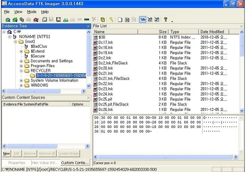This screenshot has width=246, height=172.
Task: Open the toolbar options arrow after Help
Action: click(x=172, y=21)
